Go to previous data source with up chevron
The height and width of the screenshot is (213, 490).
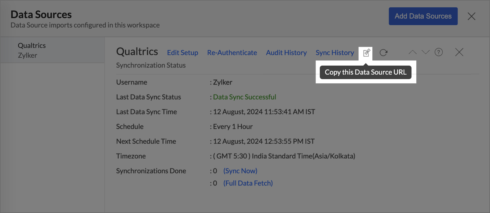point(412,52)
